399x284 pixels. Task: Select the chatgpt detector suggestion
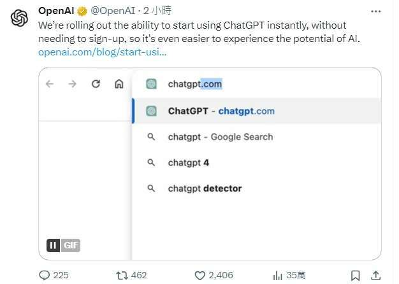click(x=205, y=188)
